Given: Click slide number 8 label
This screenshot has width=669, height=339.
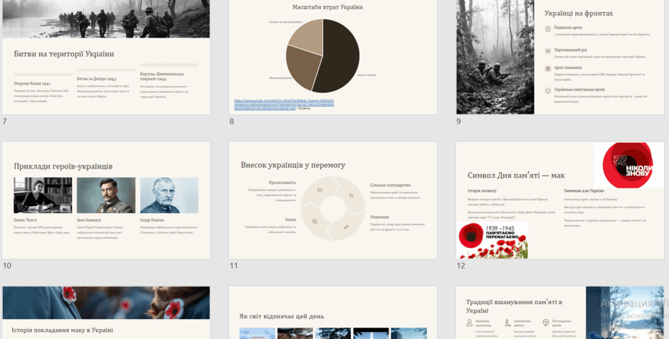Looking at the screenshot, I should (232, 122).
